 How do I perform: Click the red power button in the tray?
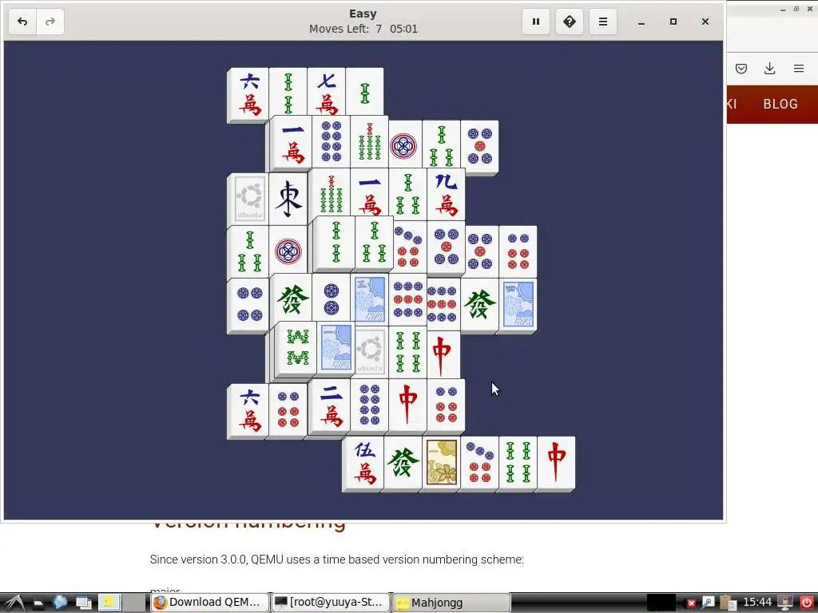807,603
